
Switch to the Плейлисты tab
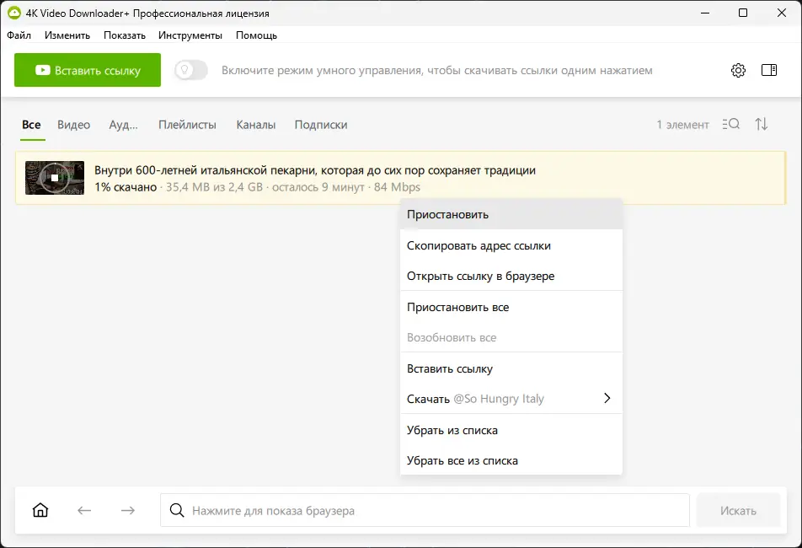pos(187,125)
